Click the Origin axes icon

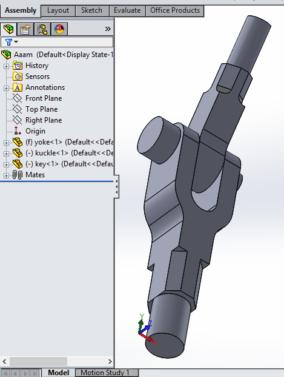[17, 131]
